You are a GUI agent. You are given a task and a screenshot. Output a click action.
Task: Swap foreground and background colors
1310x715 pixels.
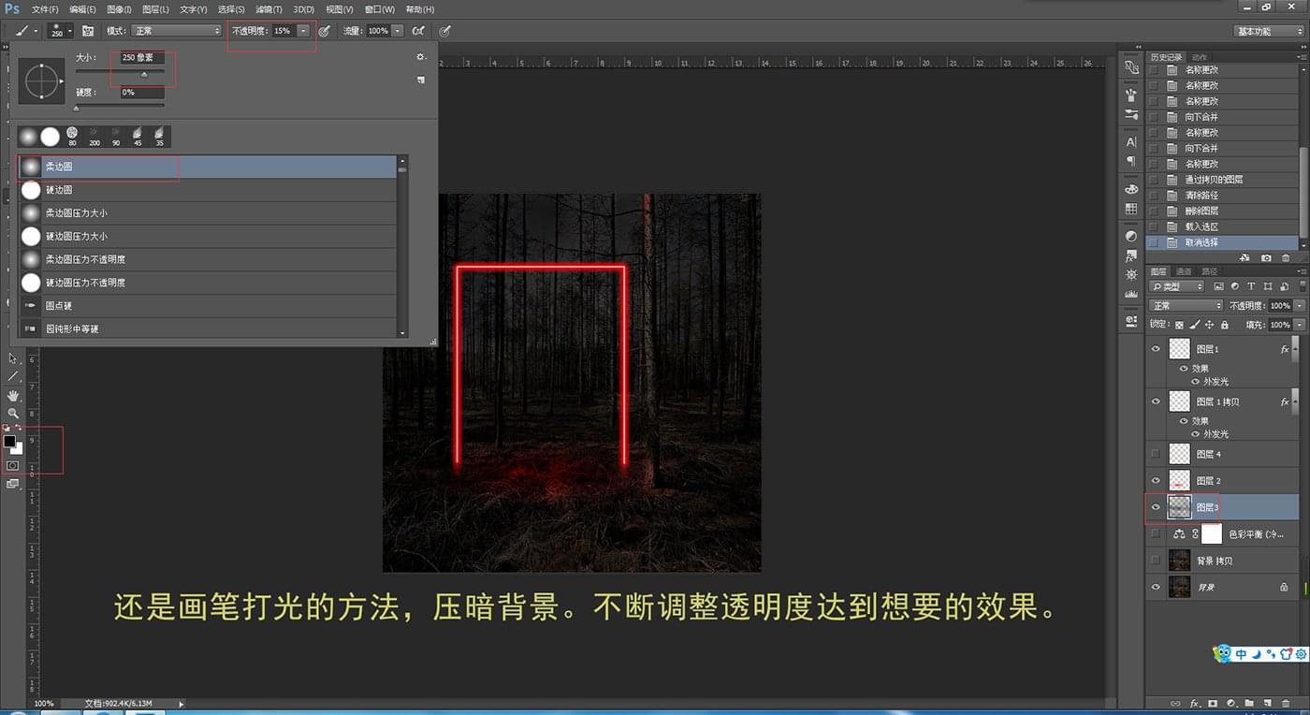click(x=19, y=429)
